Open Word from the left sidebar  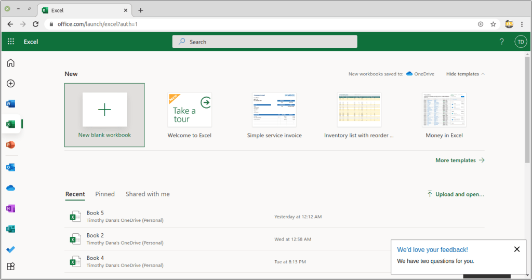[x=10, y=104]
